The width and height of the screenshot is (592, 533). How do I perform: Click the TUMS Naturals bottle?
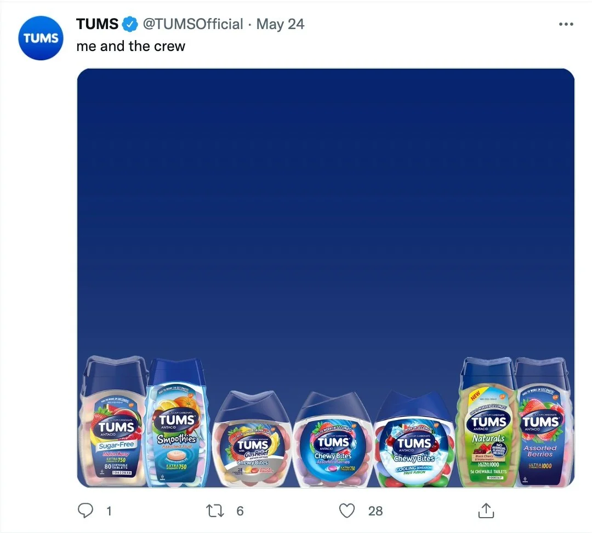tap(487, 422)
